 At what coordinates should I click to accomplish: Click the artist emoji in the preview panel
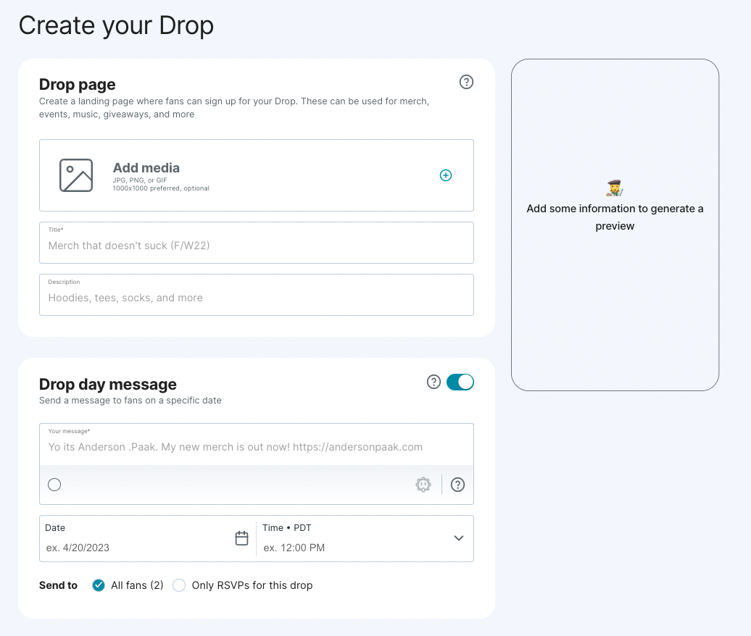pos(615,188)
